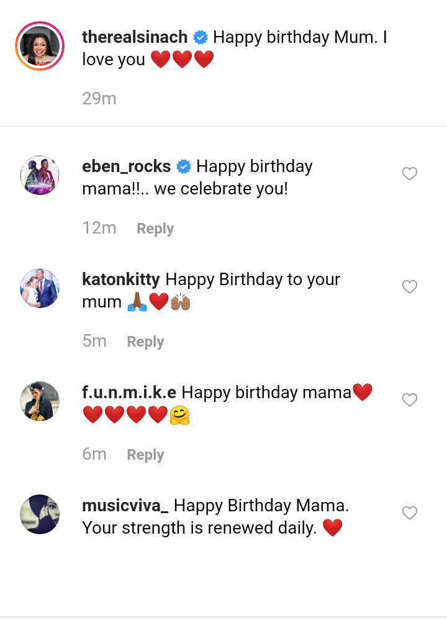Open musicviva_ avatar picture

click(40, 514)
